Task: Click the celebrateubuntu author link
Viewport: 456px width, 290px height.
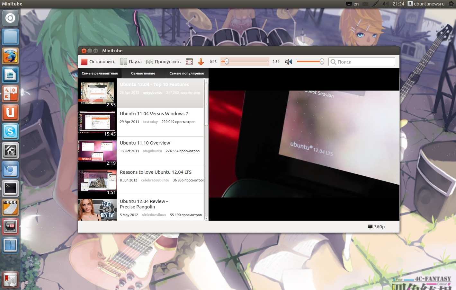Action: pyautogui.click(x=155, y=180)
